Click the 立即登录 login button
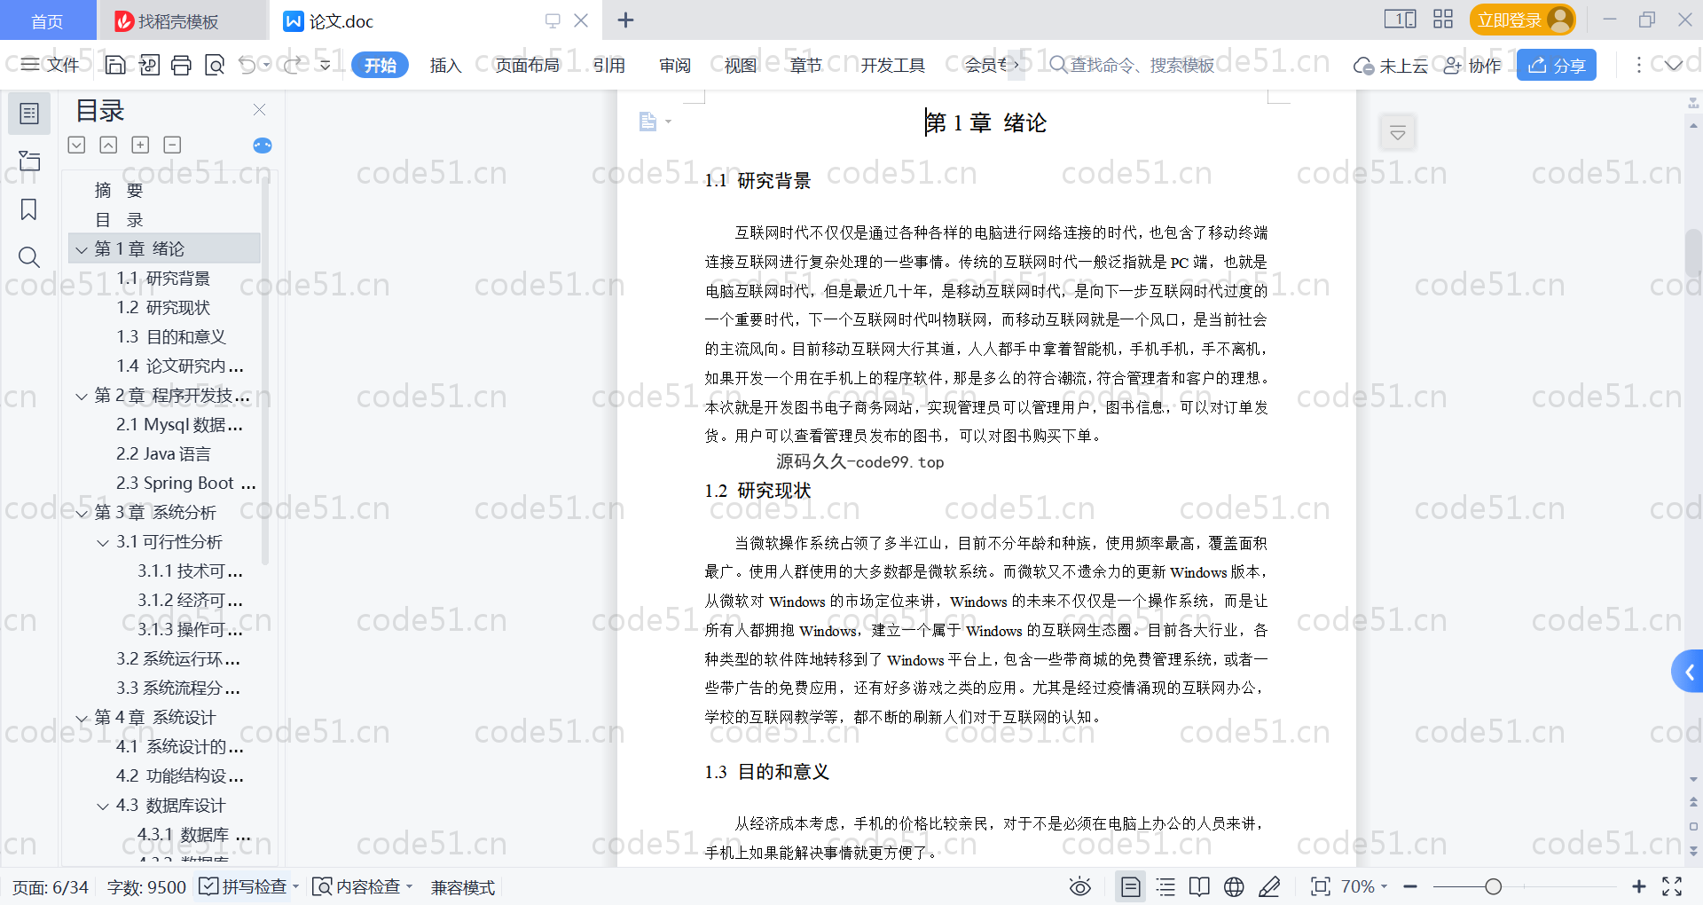 tap(1523, 20)
